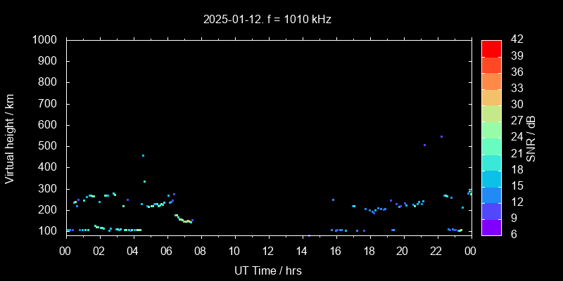Select the cyan 15–18 dB colorbar band
Viewport: 563px width, 281px height.
click(491, 177)
